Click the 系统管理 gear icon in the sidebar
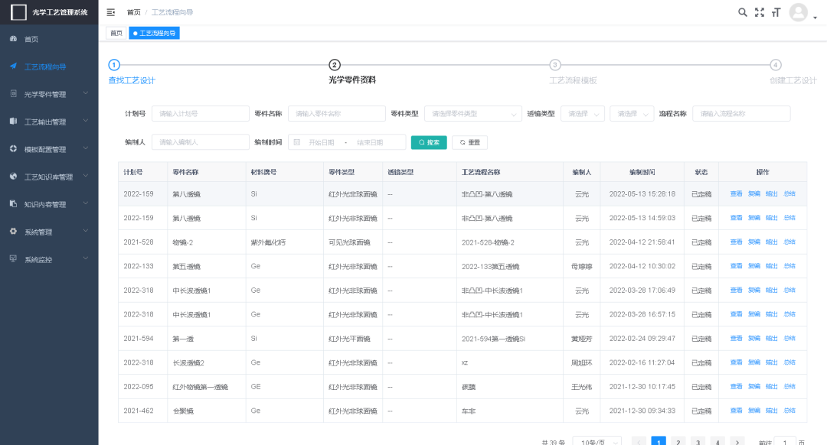The image size is (827, 445). click(13, 232)
